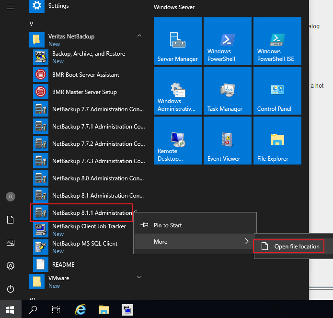Open the Event Viewer tile
Screen dimensions: 333x318
228,141
